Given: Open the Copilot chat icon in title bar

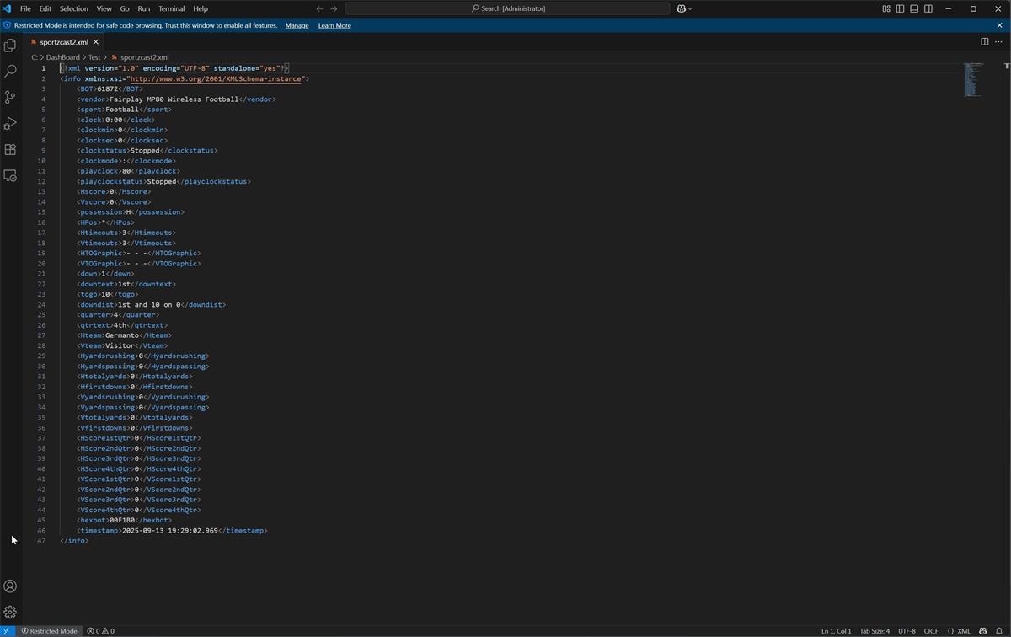Looking at the screenshot, I should 681,8.
